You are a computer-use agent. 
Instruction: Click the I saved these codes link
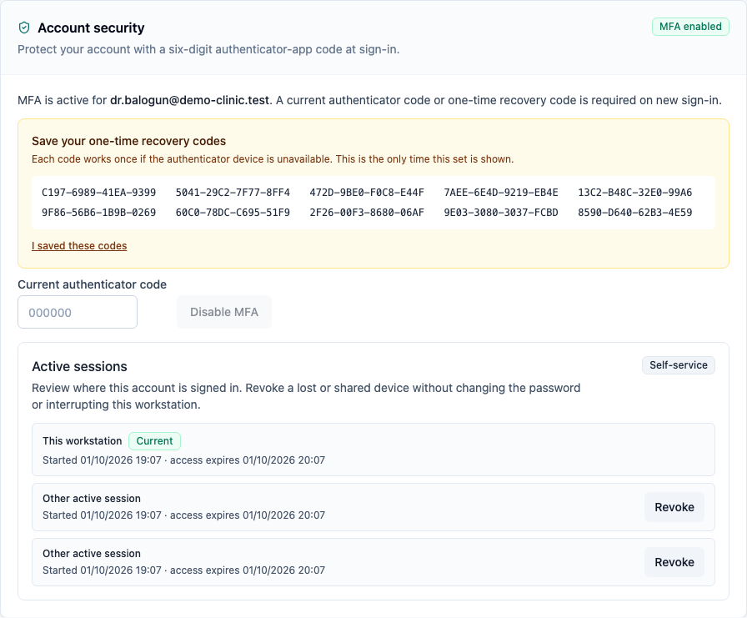pyautogui.click(x=79, y=246)
